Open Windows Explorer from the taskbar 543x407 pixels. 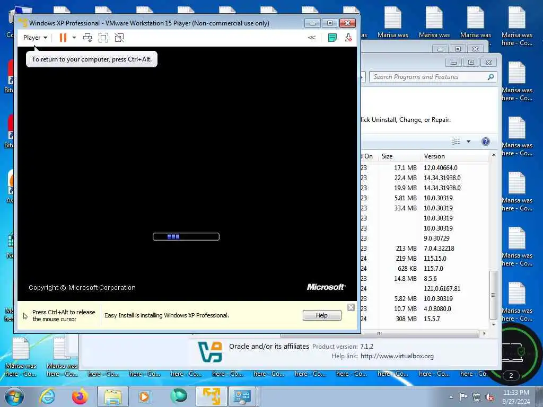113,396
